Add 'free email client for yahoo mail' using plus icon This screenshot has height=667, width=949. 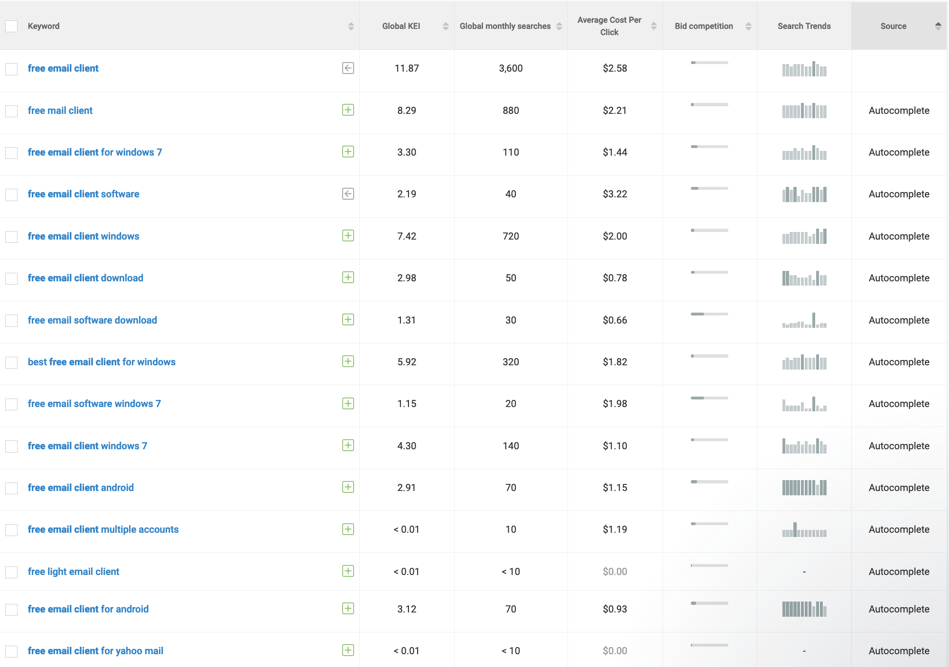[x=349, y=650]
